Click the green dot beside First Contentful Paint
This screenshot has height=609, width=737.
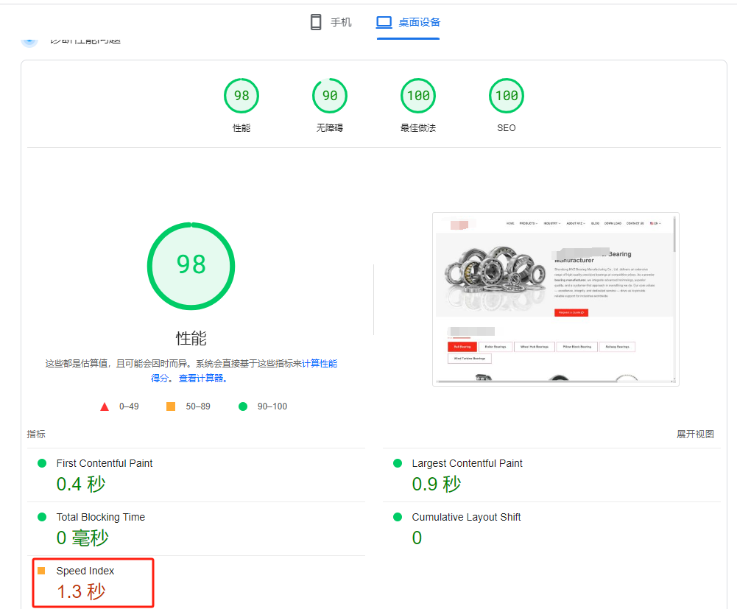(x=42, y=463)
